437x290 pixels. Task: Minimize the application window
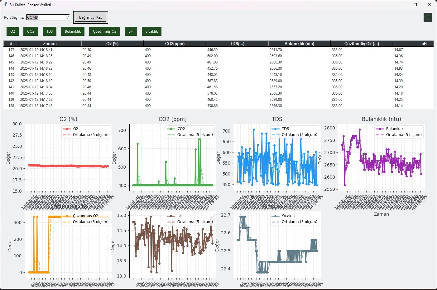401,5
